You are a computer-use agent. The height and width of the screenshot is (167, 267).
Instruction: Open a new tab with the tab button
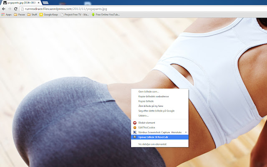click(45, 3)
